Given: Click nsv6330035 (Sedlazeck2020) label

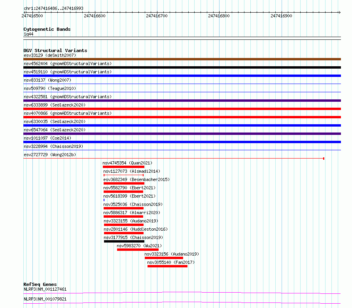Looking at the screenshot, I should tap(55, 121).
